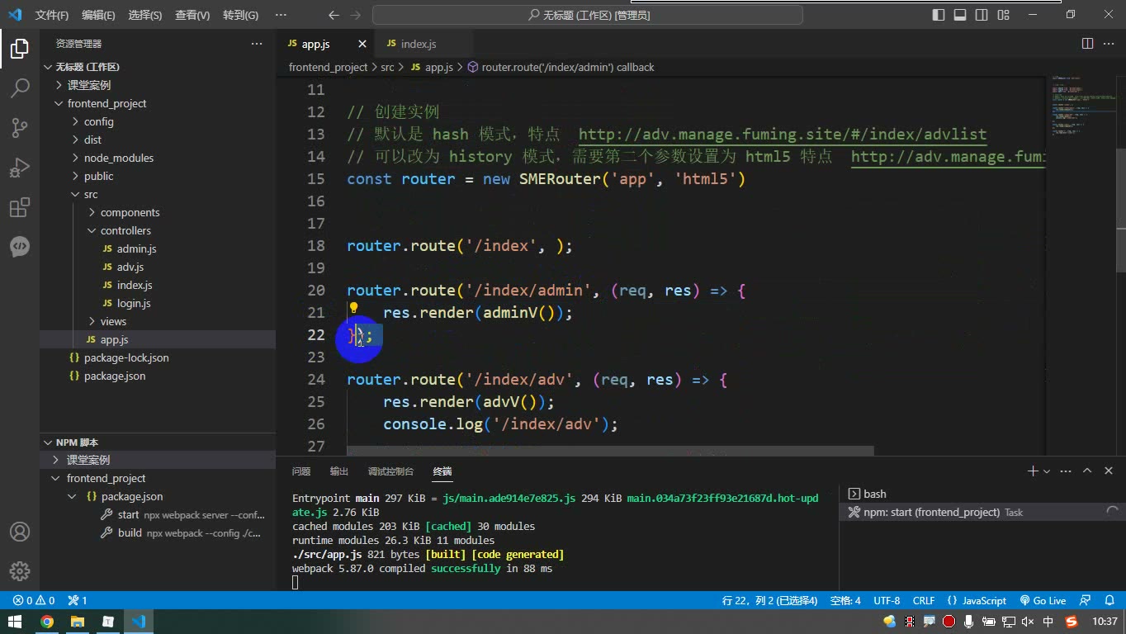Click errors and warnings count in status bar

click(34, 600)
